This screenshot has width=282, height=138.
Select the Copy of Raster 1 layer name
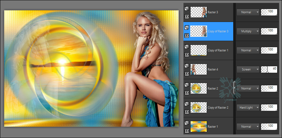click(218, 50)
